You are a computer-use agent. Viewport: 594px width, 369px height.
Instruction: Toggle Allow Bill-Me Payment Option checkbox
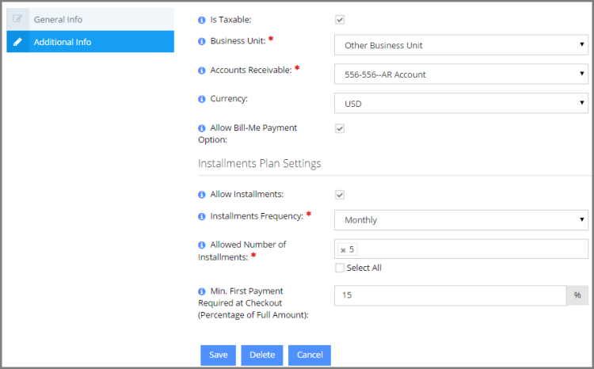pos(340,128)
